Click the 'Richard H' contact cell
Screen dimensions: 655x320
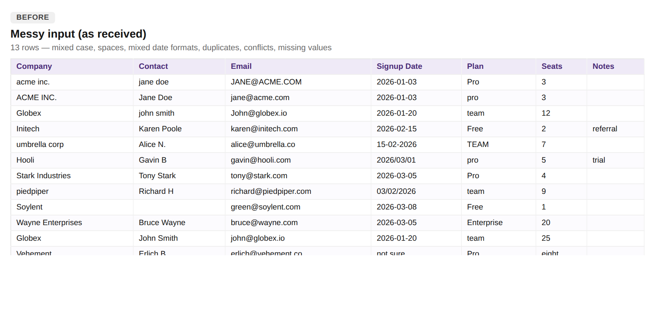tap(179, 192)
